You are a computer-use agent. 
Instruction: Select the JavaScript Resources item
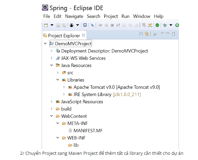coord(79,102)
